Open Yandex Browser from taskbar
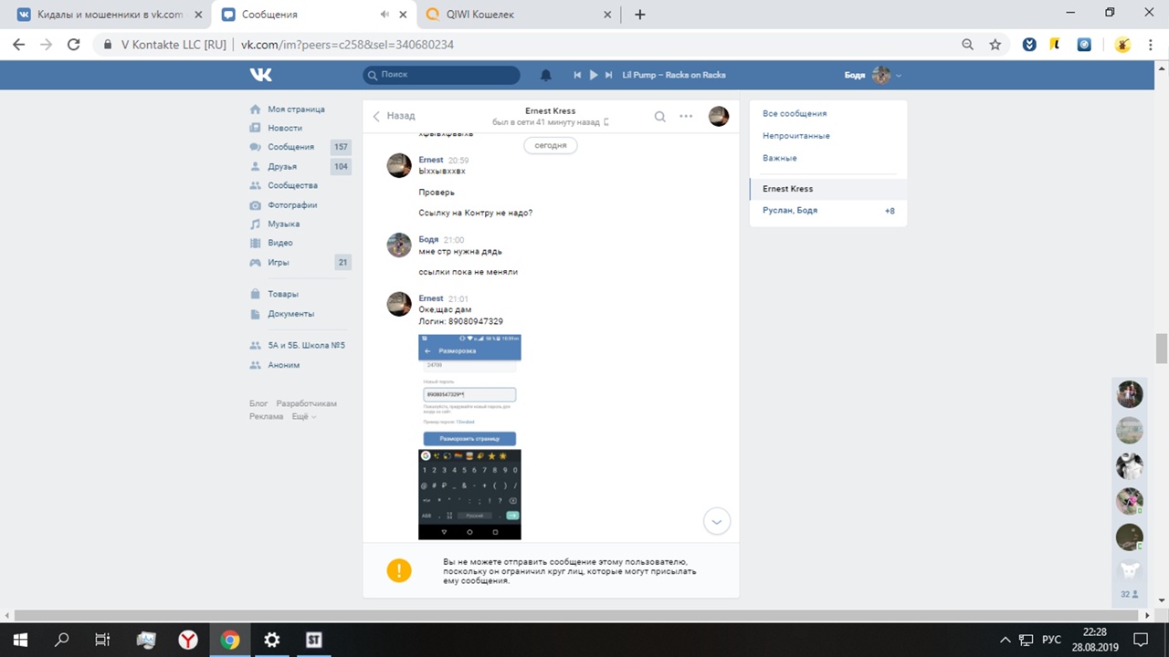The width and height of the screenshot is (1169, 657). point(187,640)
